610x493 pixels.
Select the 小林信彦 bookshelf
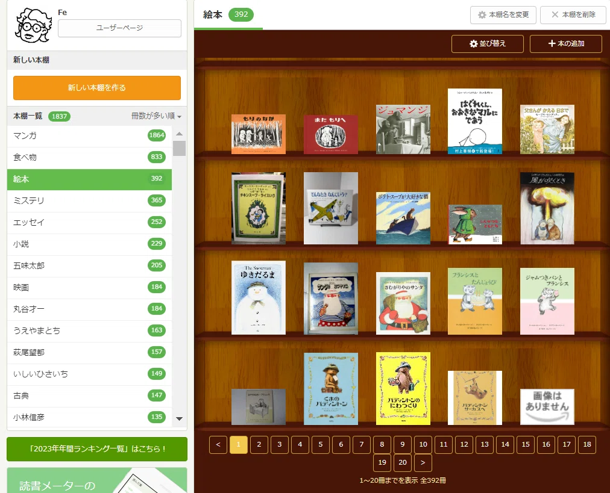coord(89,418)
